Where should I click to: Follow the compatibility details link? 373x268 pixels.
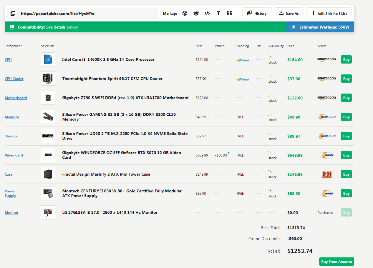[59, 27]
